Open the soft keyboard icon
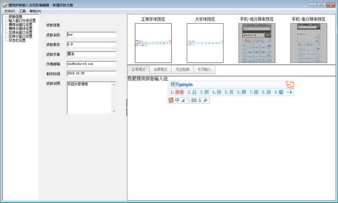This screenshot has width=338, height=203. (194, 100)
